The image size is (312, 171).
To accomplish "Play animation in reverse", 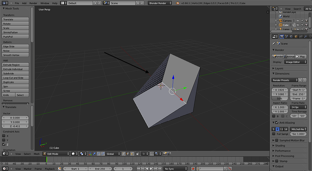I will point(147,169).
